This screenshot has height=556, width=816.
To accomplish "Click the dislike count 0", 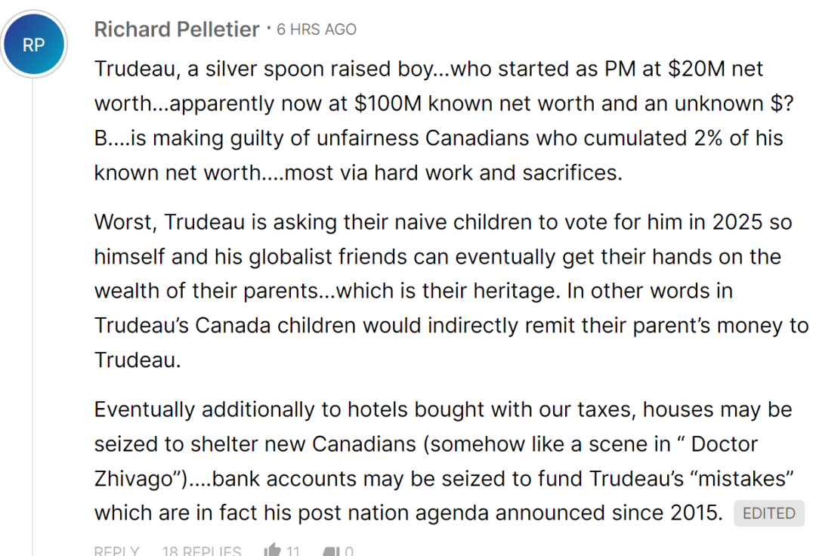I will pos(348,551).
